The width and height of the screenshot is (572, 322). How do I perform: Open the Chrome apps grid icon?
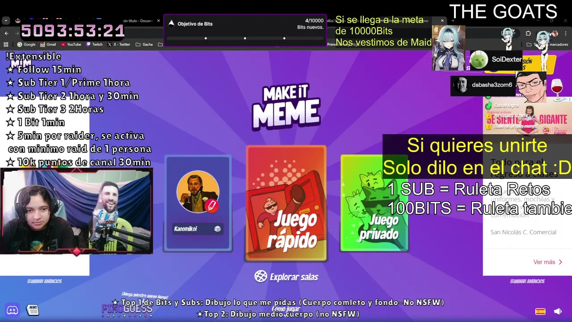click(x=6, y=44)
